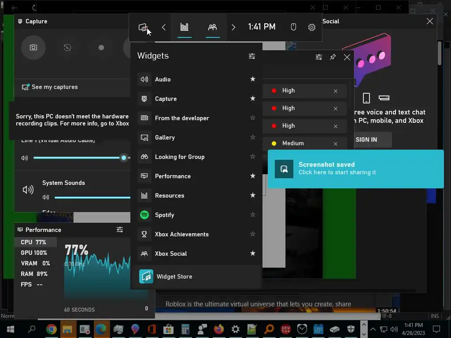Click the mouse click-through icon
This screenshot has height=338, width=451.
click(x=293, y=27)
